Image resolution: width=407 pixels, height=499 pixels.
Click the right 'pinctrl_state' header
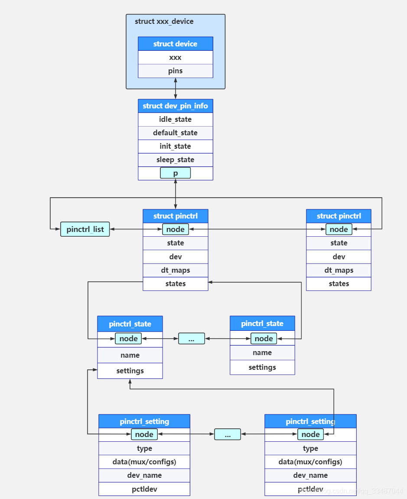(x=262, y=324)
